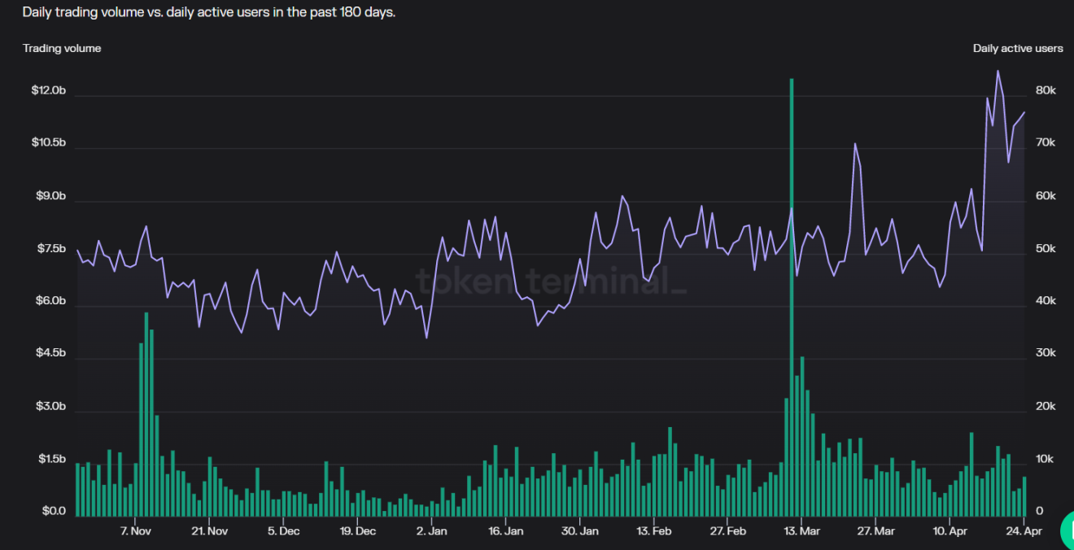Select the 30. Jan date label
Screen dimensions: 1074x550
pyautogui.click(x=580, y=531)
